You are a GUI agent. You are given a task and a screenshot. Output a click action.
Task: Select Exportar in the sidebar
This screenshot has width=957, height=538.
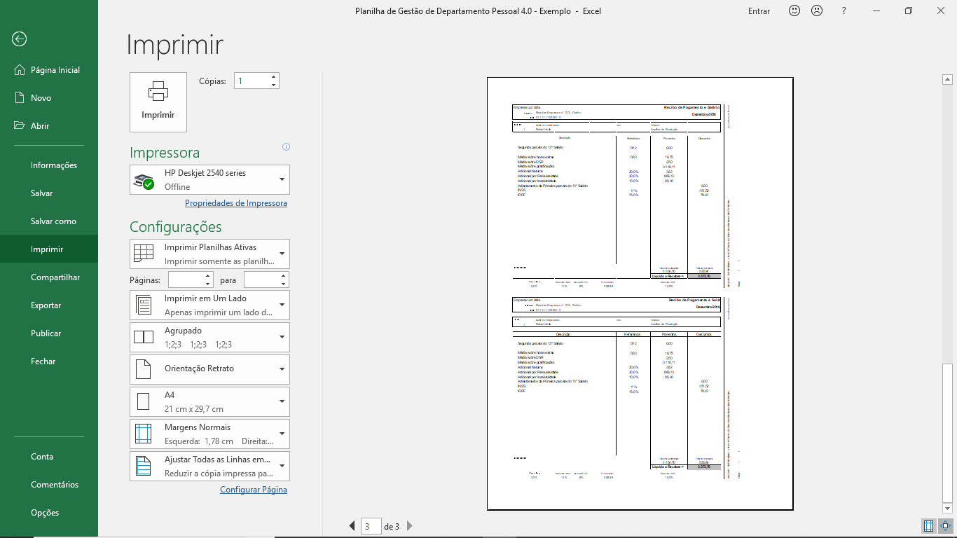click(x=46, y=305)
